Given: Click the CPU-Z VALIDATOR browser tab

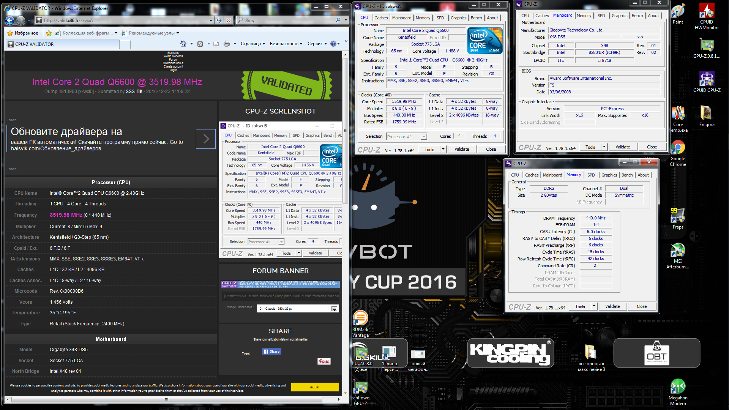Looking at the screenshot, I should 63,44.
